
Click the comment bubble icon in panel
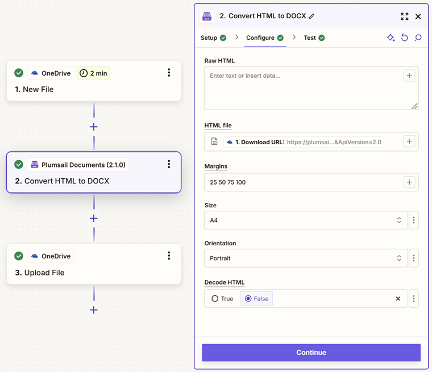click(x=418, y=37)
